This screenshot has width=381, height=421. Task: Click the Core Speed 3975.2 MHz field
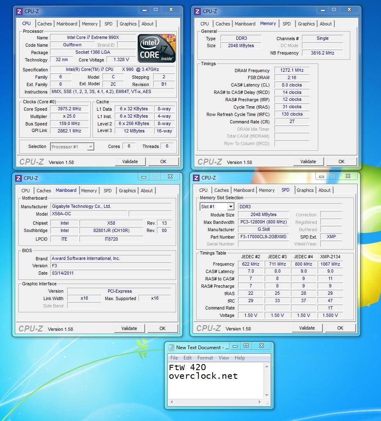pos(70,109)
